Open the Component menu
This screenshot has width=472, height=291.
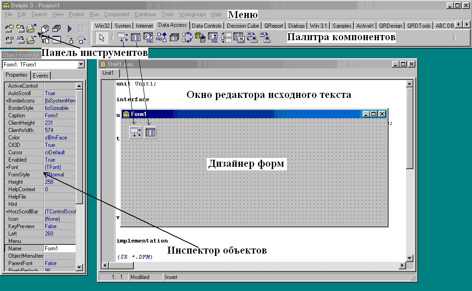pyautogui.click(x=117, y=14)
